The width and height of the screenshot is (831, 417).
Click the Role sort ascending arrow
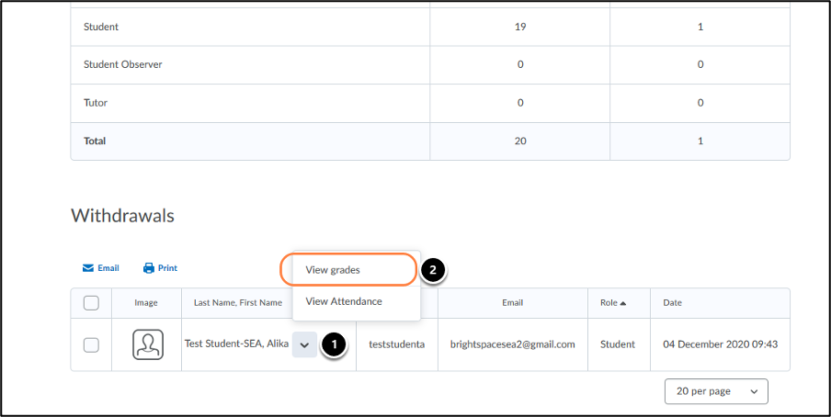coord(625,302)
